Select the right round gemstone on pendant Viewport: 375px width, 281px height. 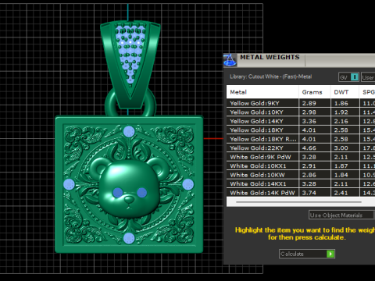188,184
